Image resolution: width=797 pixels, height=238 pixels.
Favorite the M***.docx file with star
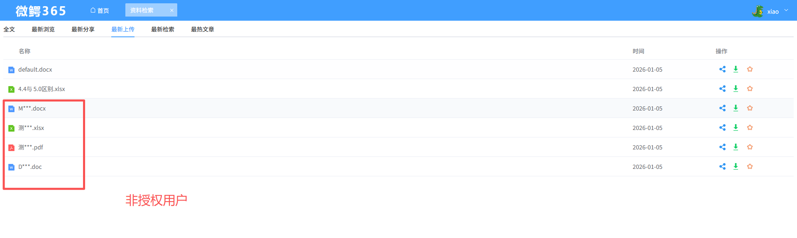click(x=750, y=108)
